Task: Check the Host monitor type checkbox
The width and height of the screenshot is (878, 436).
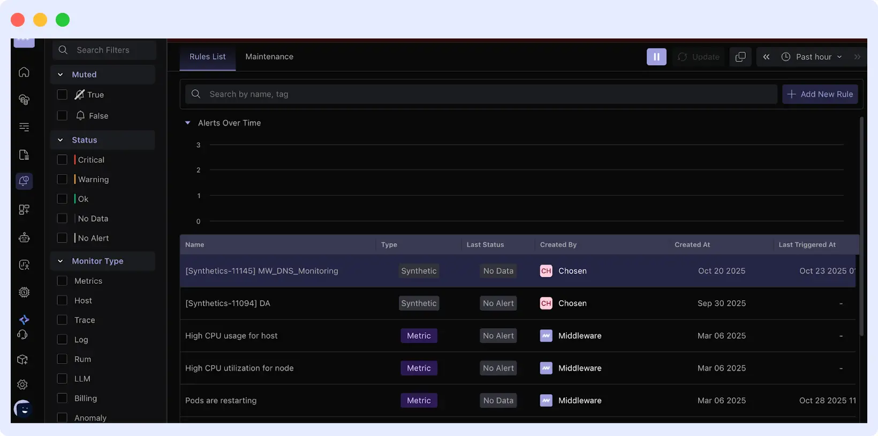Action: (62, 300)
